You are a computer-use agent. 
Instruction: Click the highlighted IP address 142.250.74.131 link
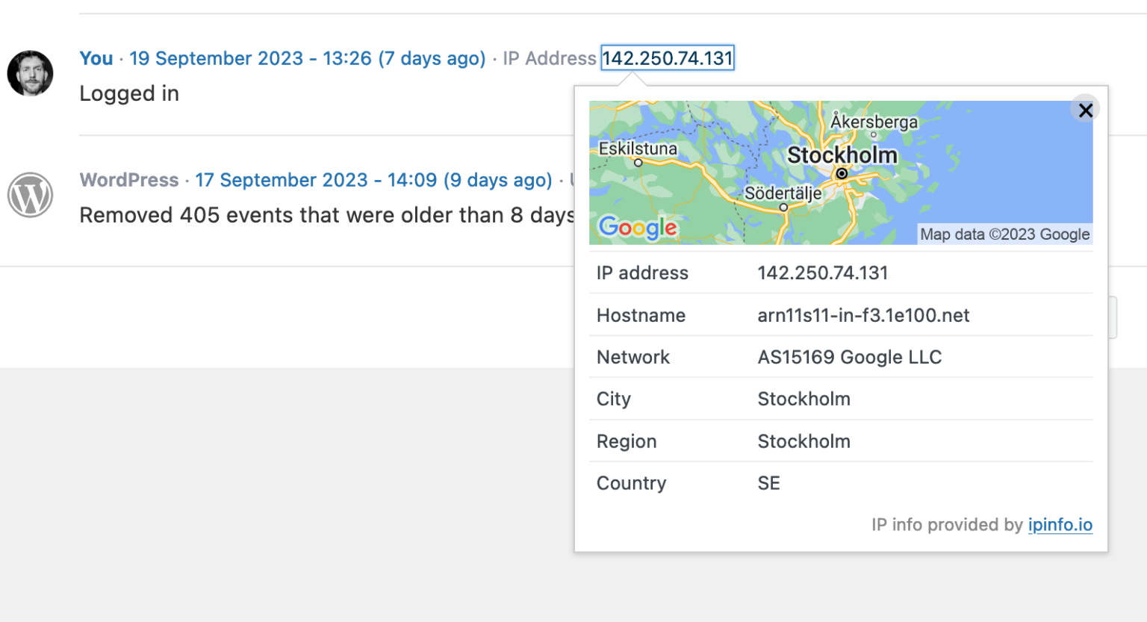point(668,58)
